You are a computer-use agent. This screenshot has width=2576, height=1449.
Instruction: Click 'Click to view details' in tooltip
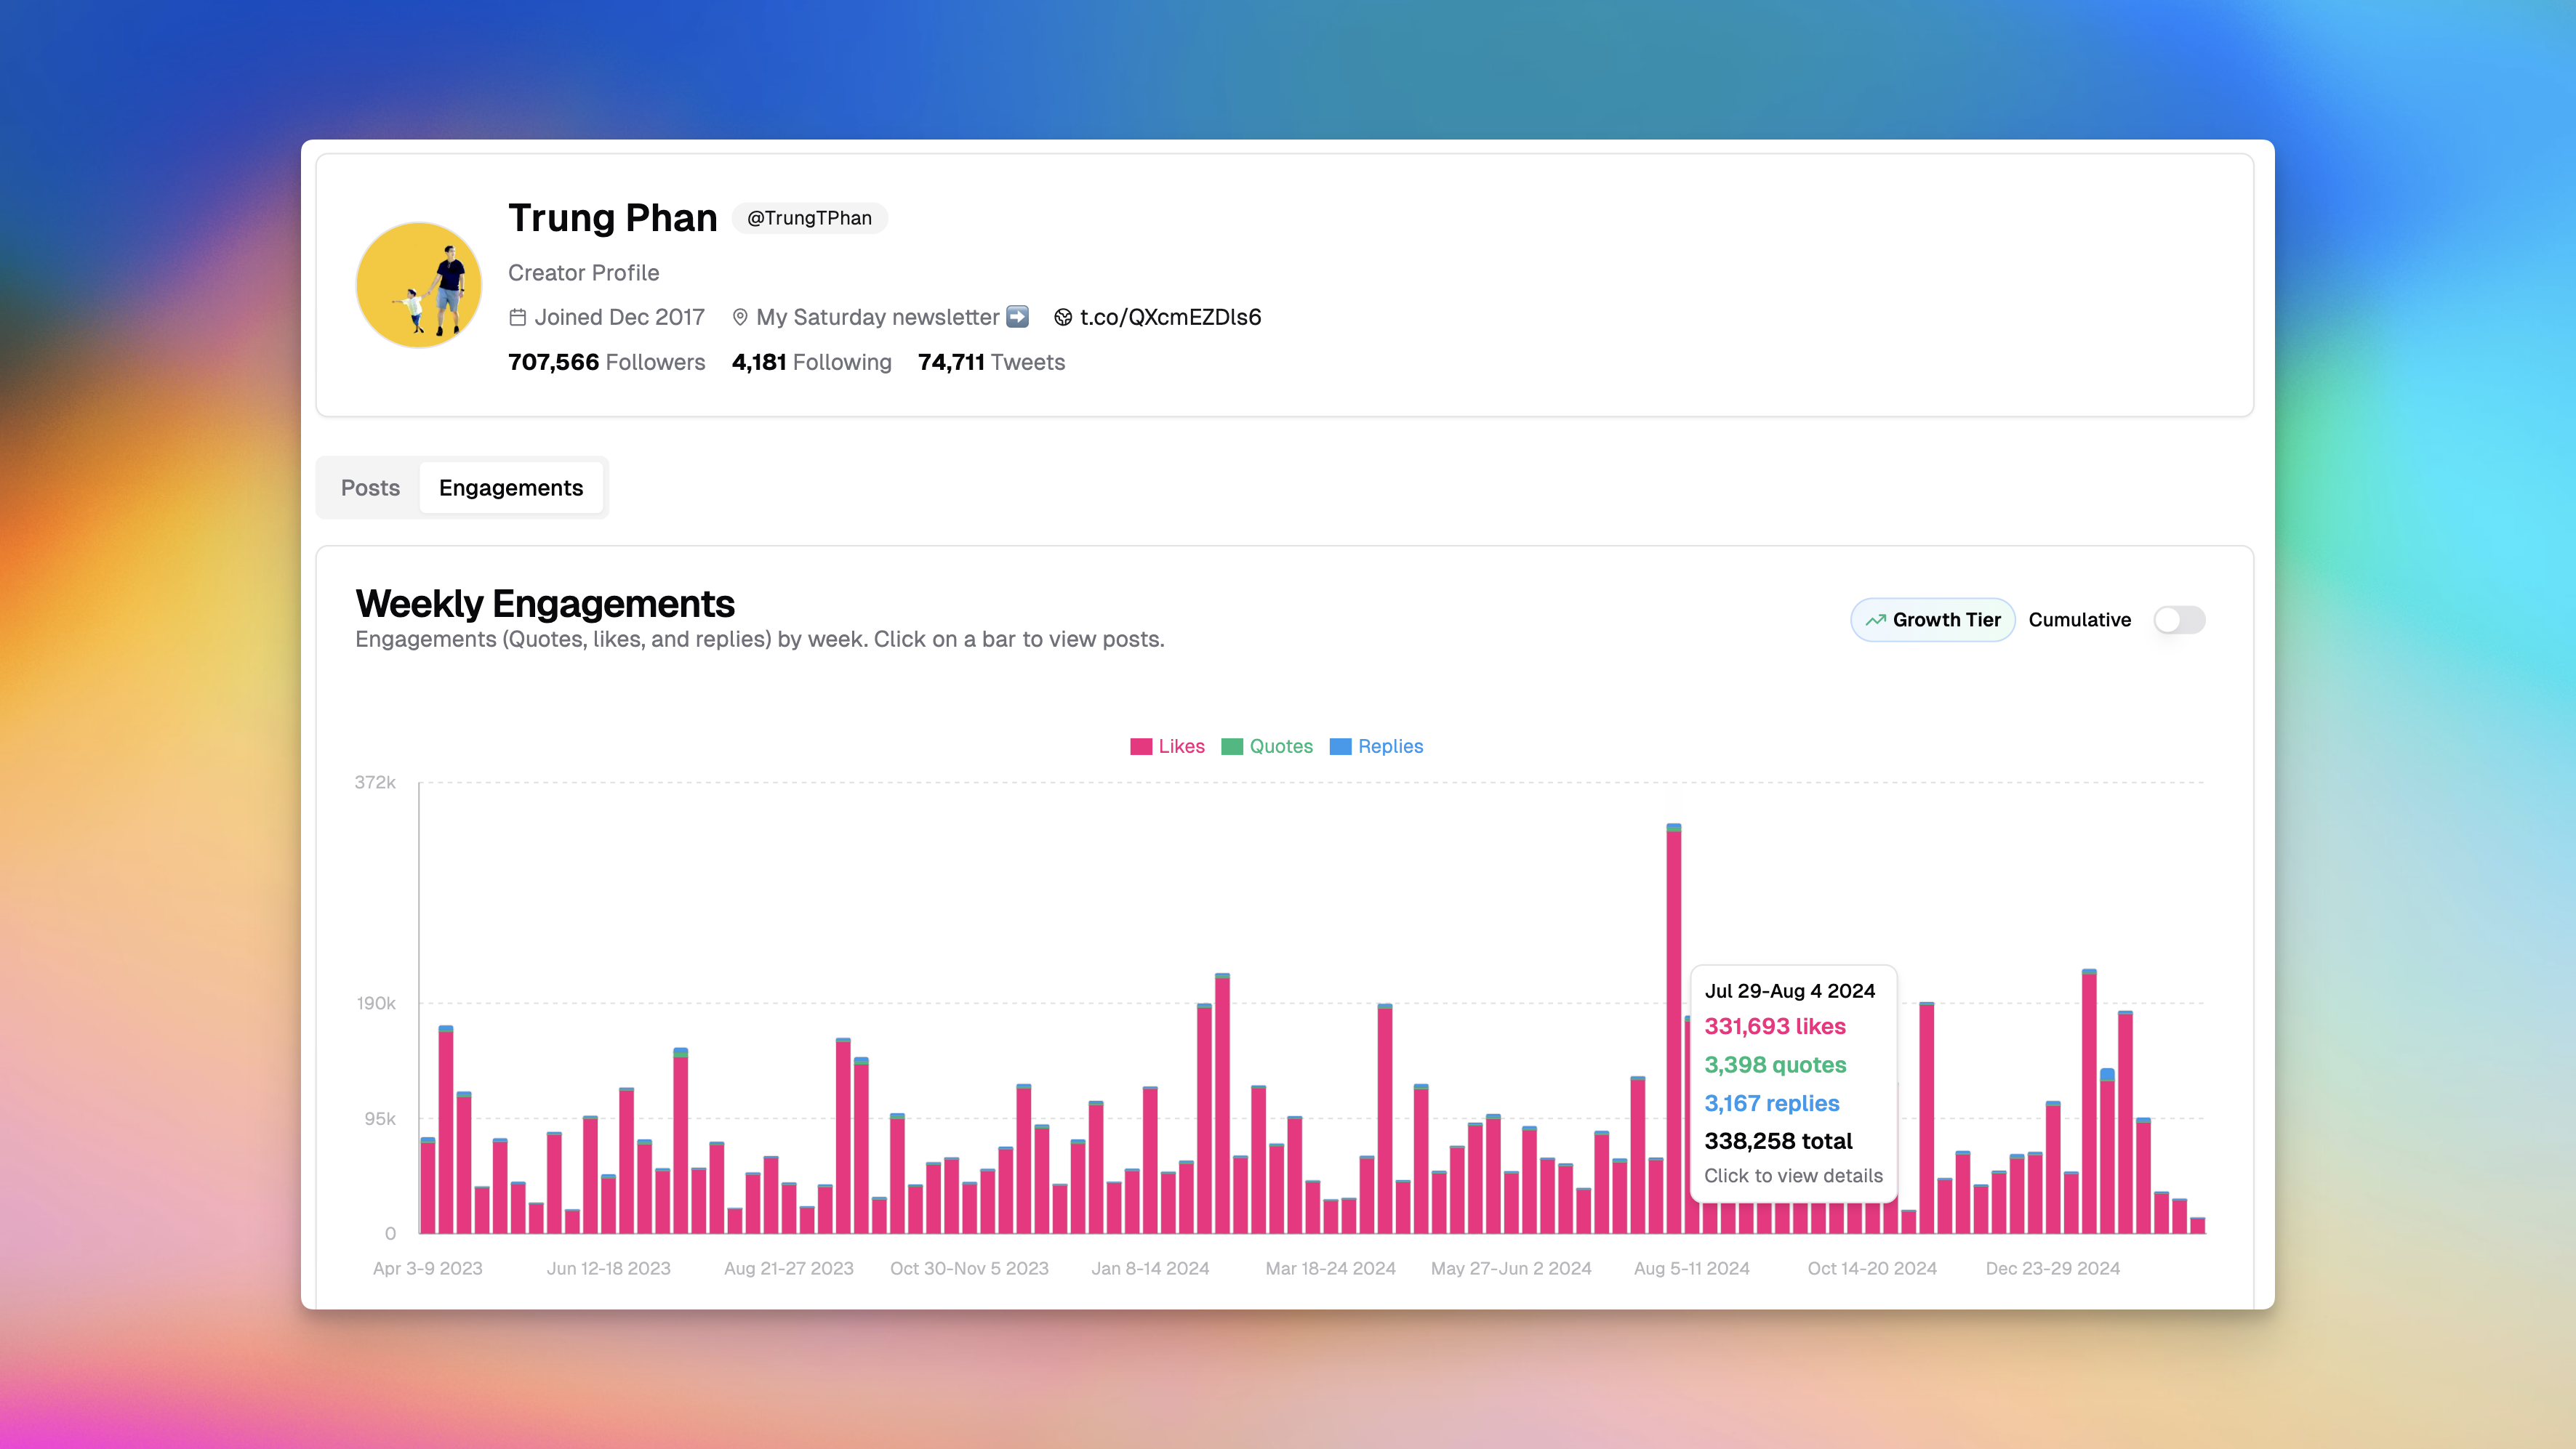tap(1793, 1176)
